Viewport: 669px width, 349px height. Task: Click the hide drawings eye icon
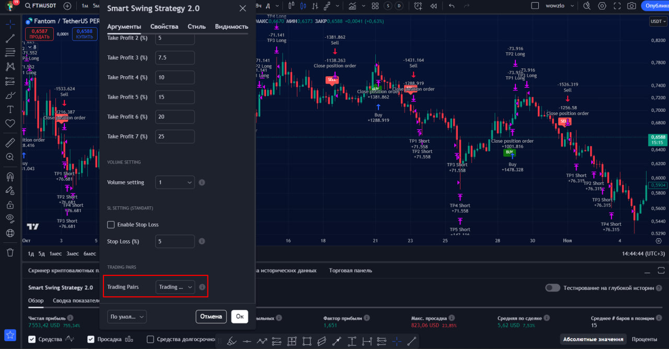(10, 218)
